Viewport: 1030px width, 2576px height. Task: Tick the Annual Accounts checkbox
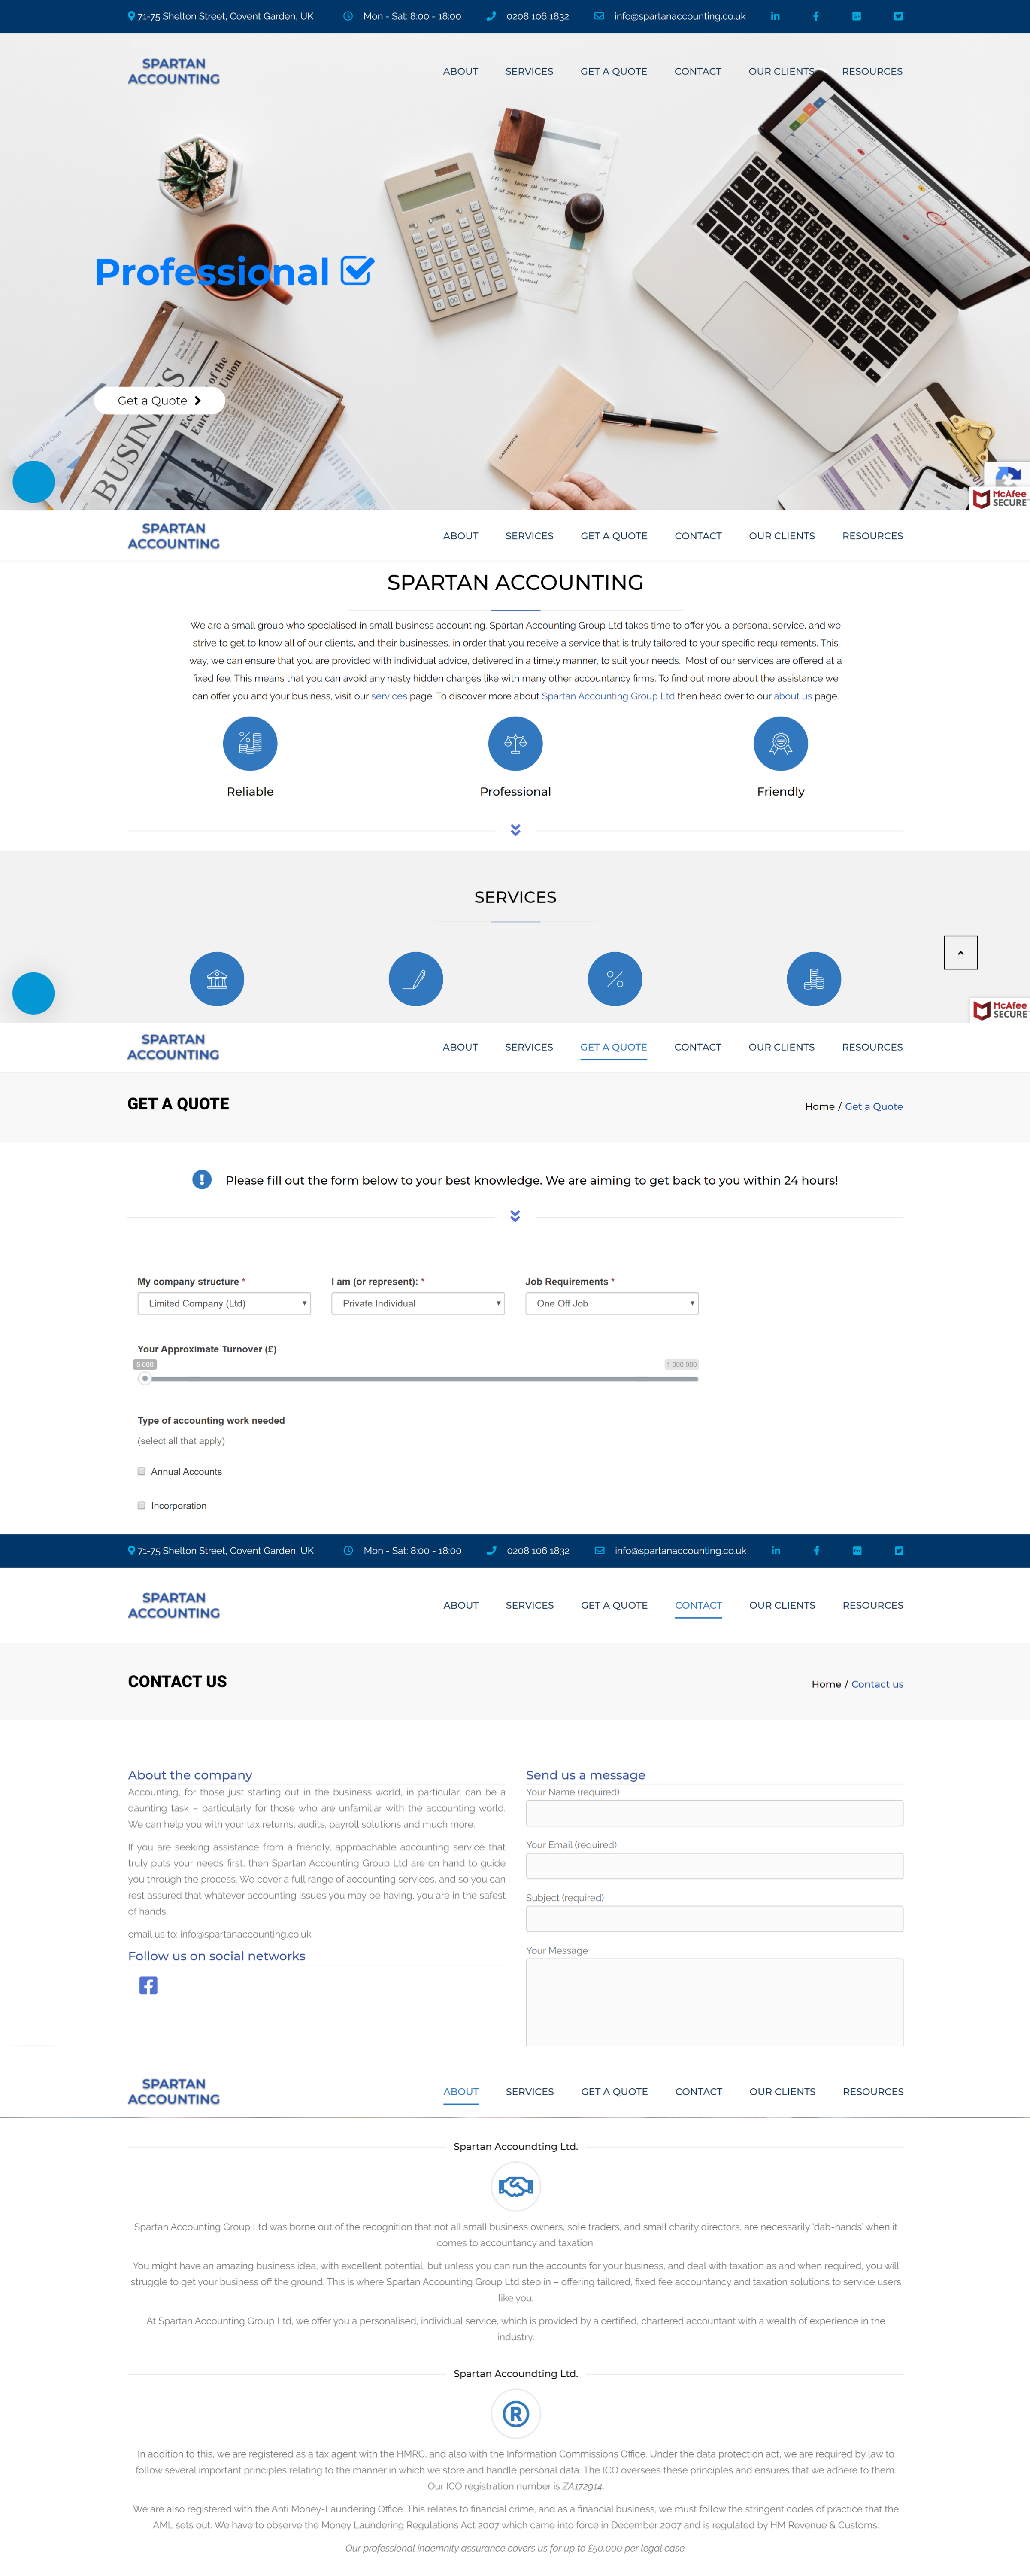142,1472
